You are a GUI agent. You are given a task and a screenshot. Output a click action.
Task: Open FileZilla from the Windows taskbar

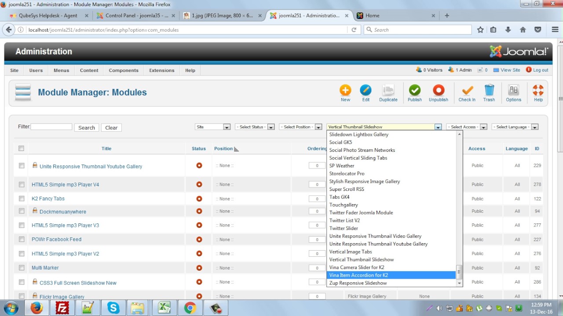point(62,308)
